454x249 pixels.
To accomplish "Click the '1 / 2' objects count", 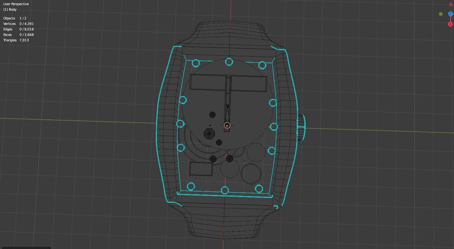I will point(23,18).
